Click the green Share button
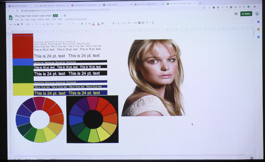Image resolution: width=265 pixels, height=162 pixels. pyautogui.click(x=246, y=14)
